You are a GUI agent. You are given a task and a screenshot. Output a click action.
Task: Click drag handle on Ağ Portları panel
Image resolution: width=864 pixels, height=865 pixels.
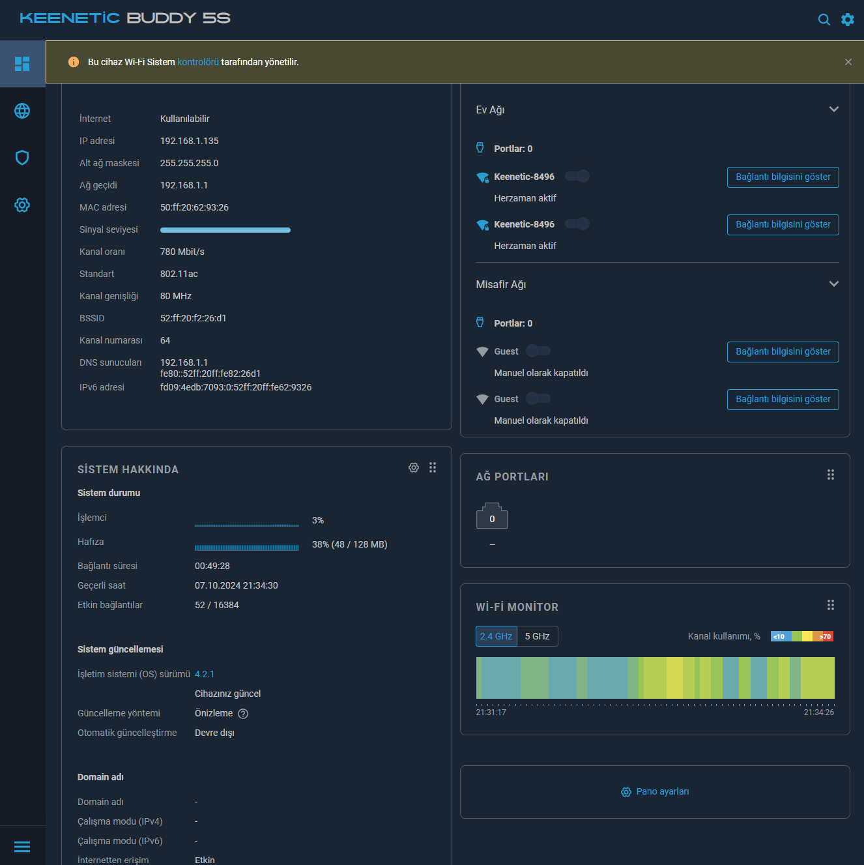pos(831,475)
